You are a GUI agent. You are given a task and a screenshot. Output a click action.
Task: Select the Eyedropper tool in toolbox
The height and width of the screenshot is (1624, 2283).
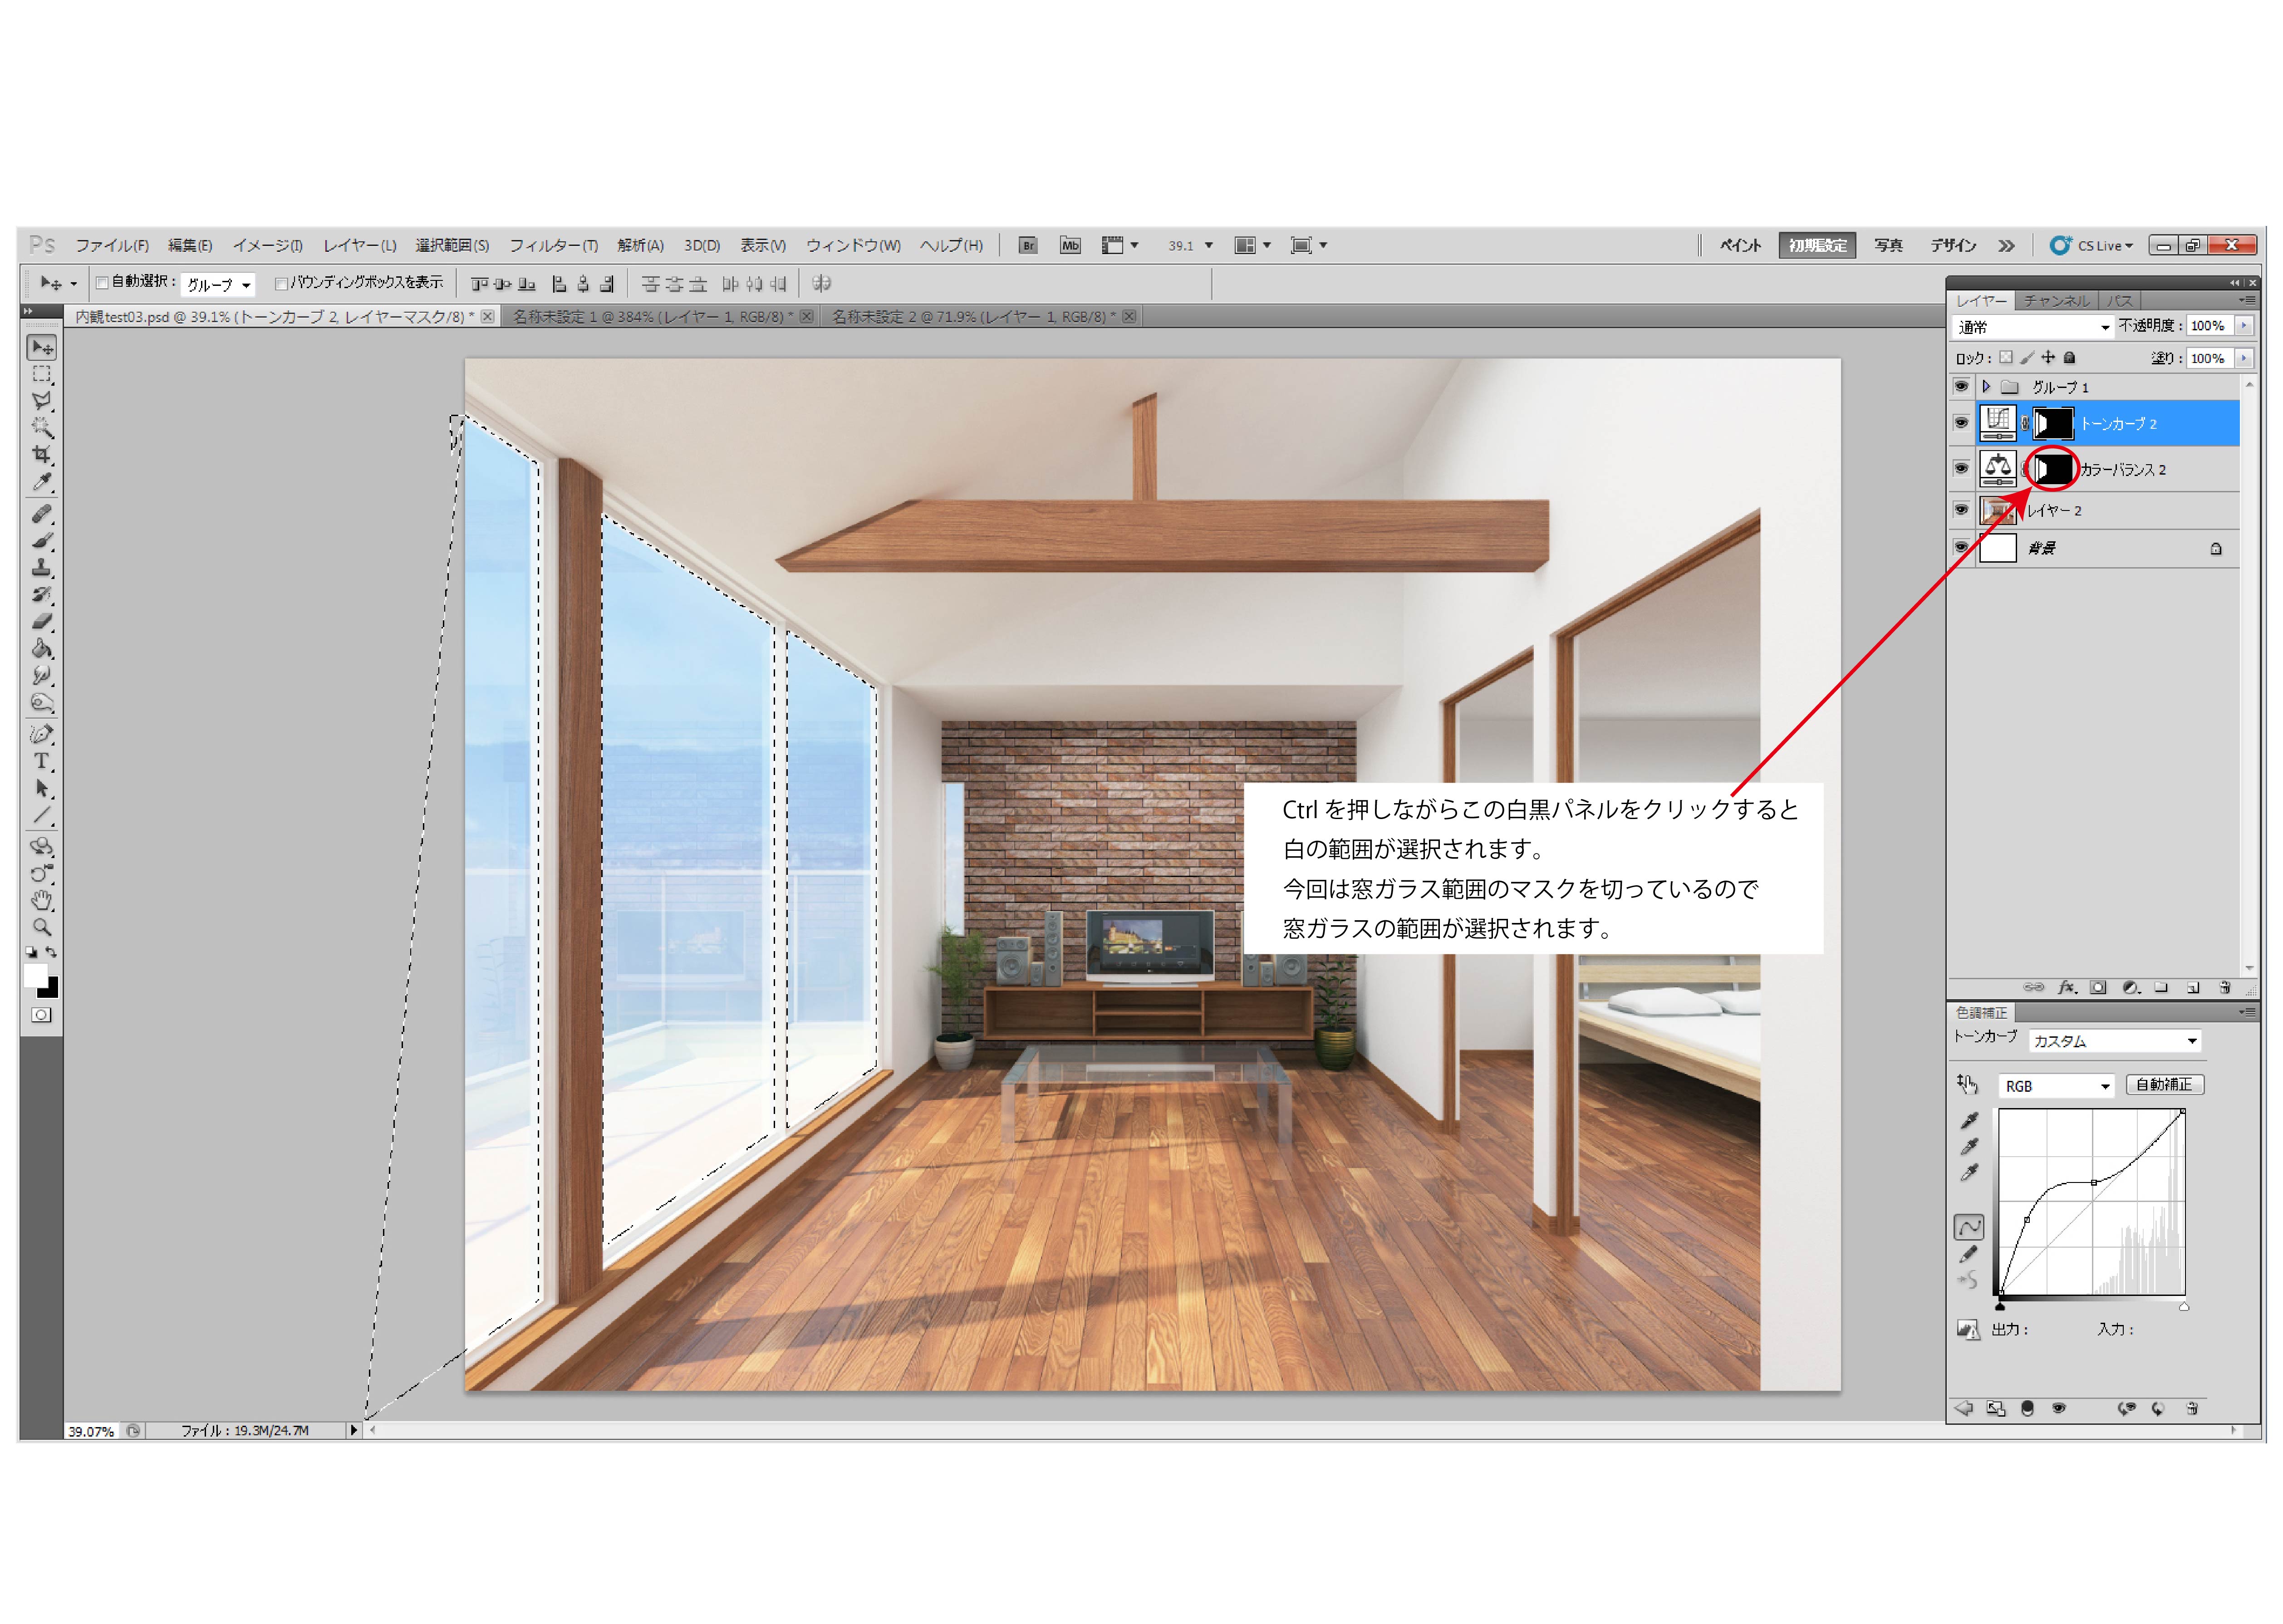(x=41, y=482)
